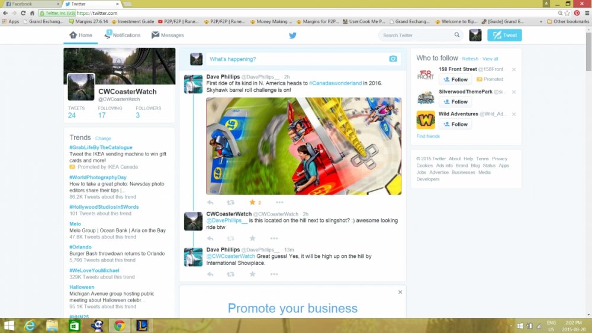The image size is (592, 333).
Task: Open File Explorer from the taskbar
Action: click(x=52, y=325)
